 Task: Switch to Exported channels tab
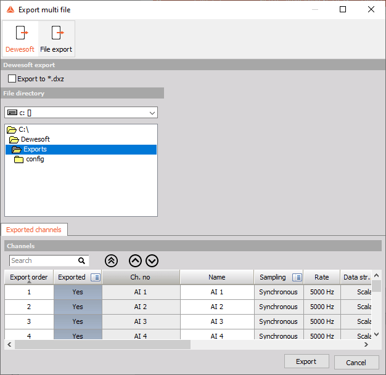(34, 230)
